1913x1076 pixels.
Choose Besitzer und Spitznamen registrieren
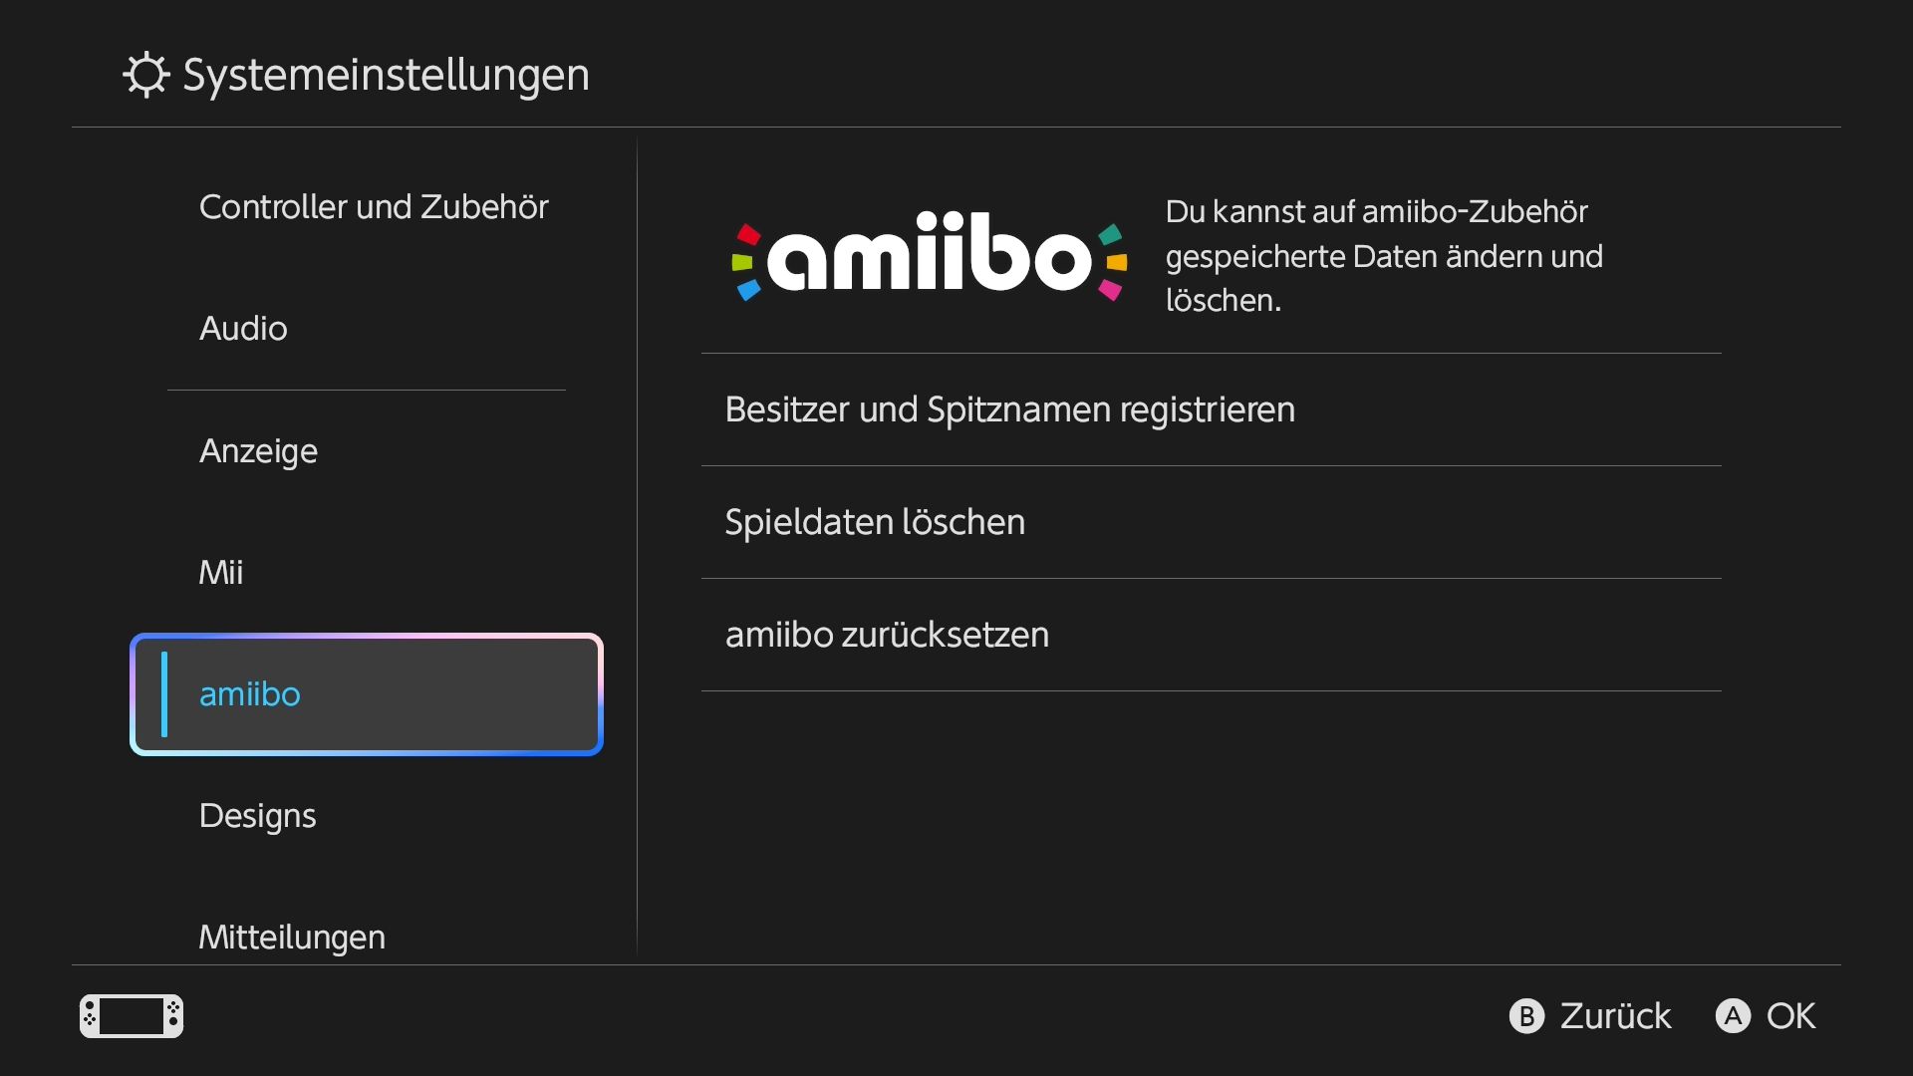[x=1211, y=409]
